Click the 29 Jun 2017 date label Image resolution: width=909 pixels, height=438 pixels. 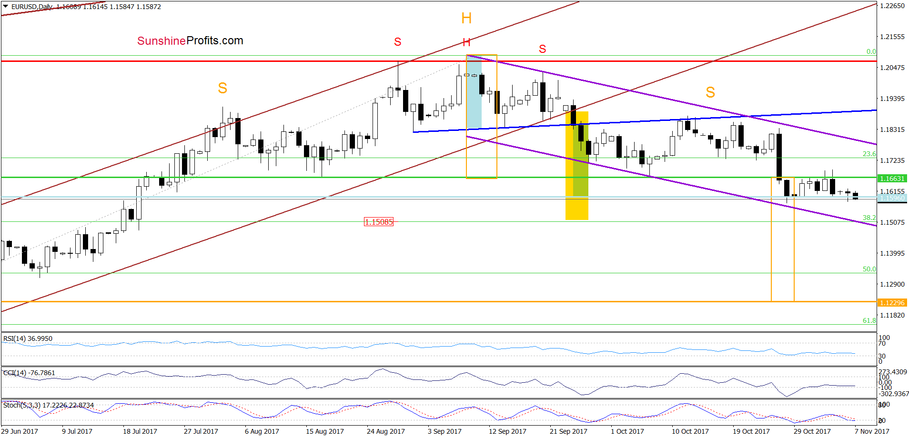point(20,431)
